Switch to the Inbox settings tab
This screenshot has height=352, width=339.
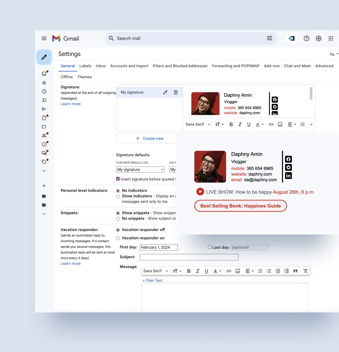(x=101, y=66)
